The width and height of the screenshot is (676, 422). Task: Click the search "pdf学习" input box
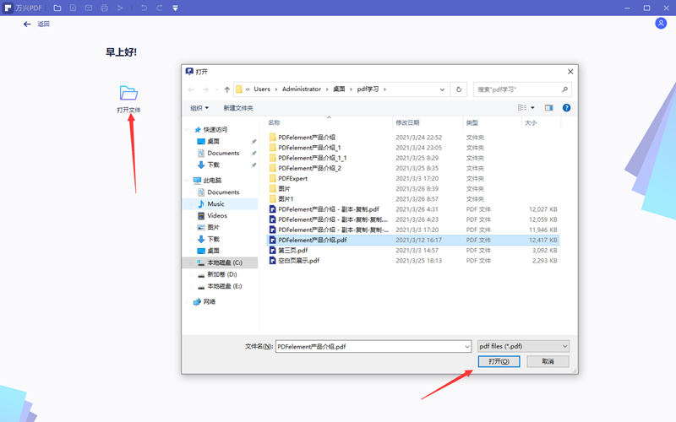[517, 89]
